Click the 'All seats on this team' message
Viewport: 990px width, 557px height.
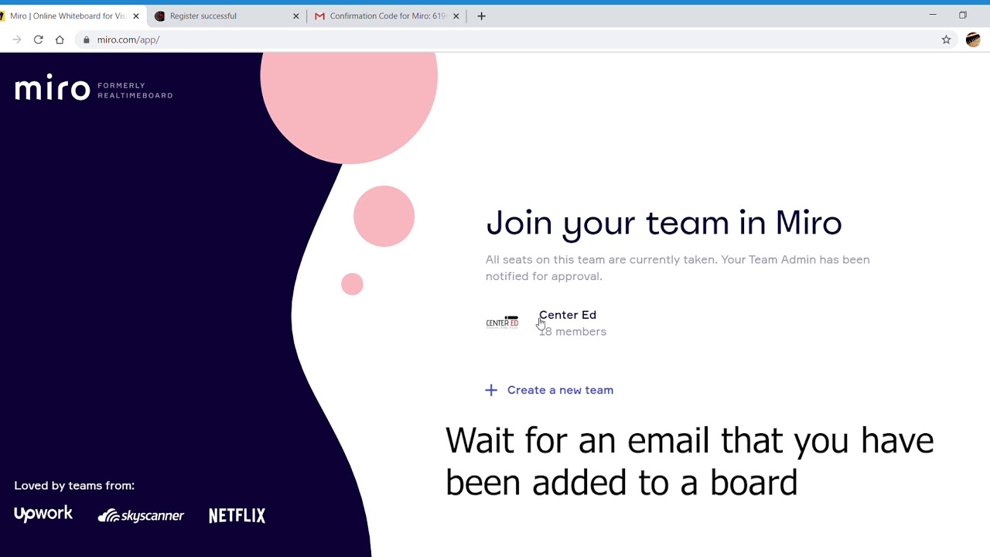678,268
